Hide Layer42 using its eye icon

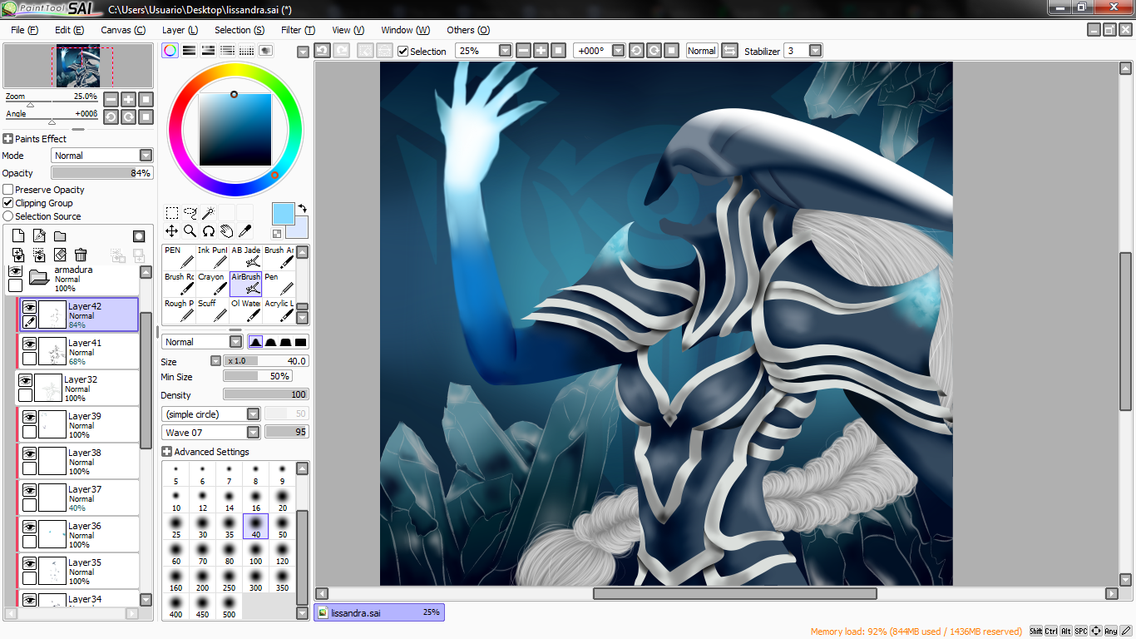pos(29,307)
